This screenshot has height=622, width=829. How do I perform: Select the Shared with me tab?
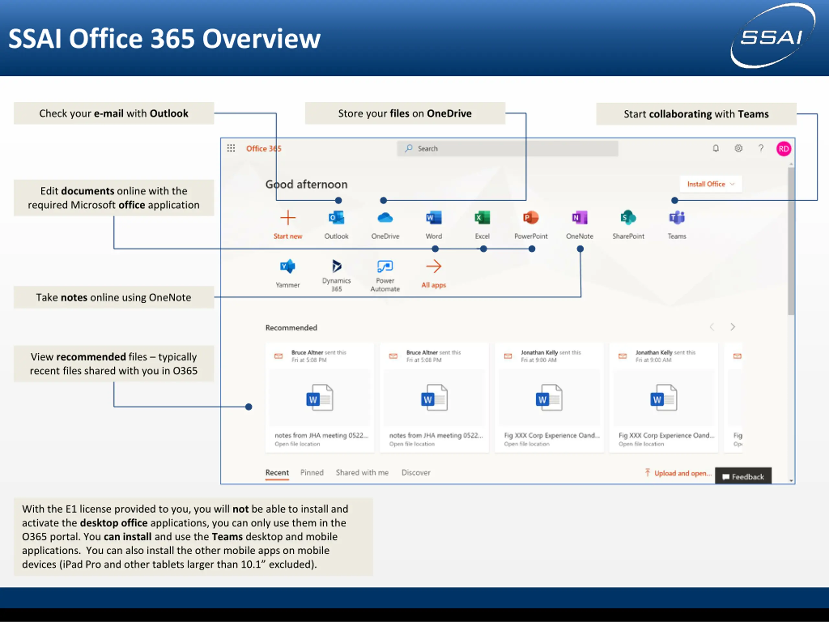click(362, 473)
